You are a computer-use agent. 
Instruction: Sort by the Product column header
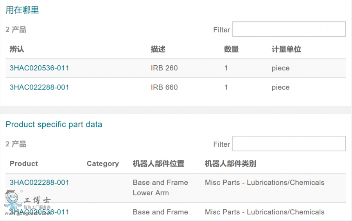click(24, 164)
